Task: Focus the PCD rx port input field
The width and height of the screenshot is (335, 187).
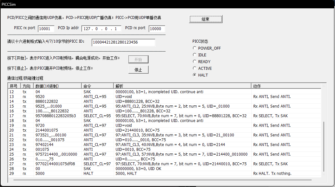Action: point(157,29)
